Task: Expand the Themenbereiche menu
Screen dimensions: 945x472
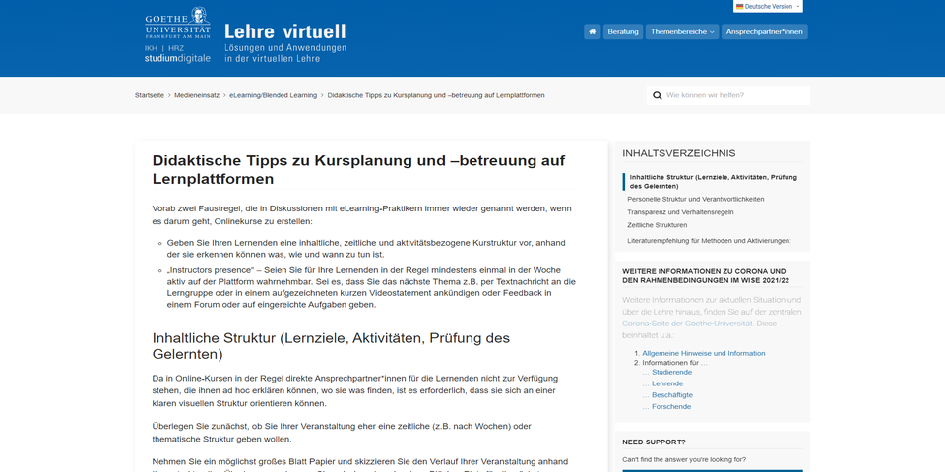Action: (681, 31)
